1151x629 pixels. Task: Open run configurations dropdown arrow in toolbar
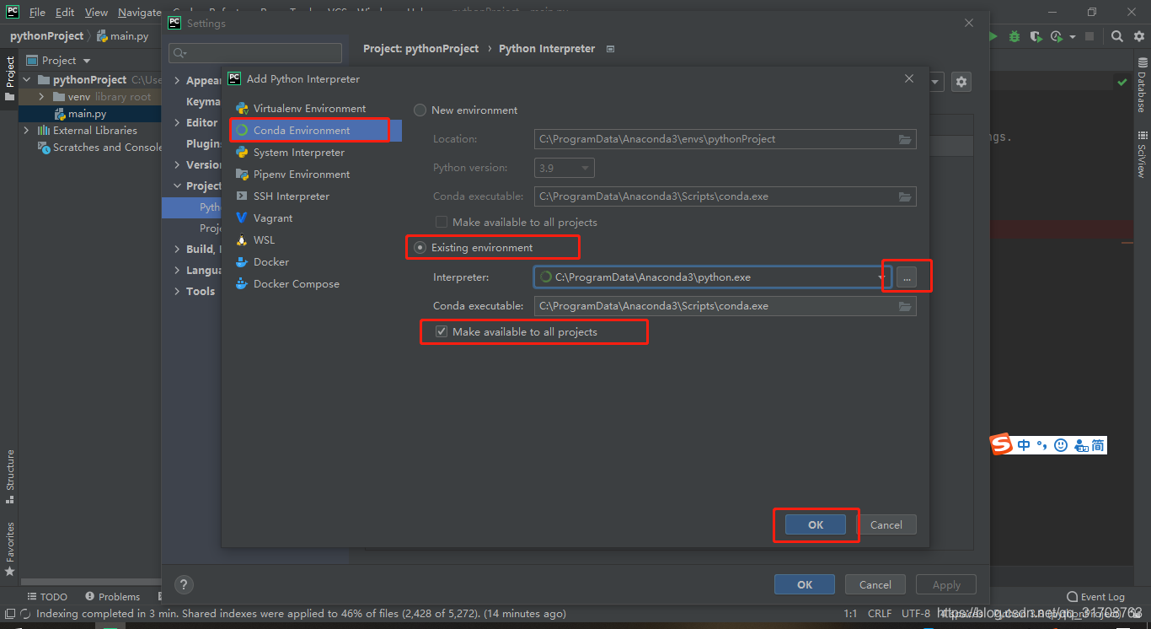[1073, 36]
